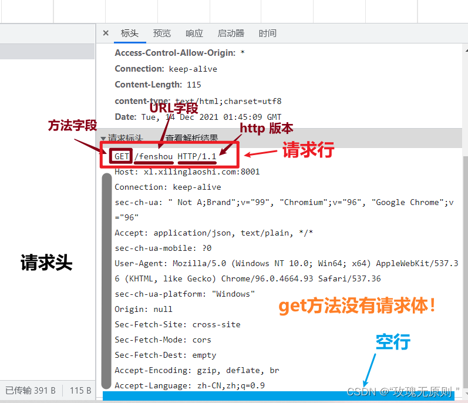Viewport: 468px width, 403px height.
Task: Select the Date response header line
Action: coord(198,117)
